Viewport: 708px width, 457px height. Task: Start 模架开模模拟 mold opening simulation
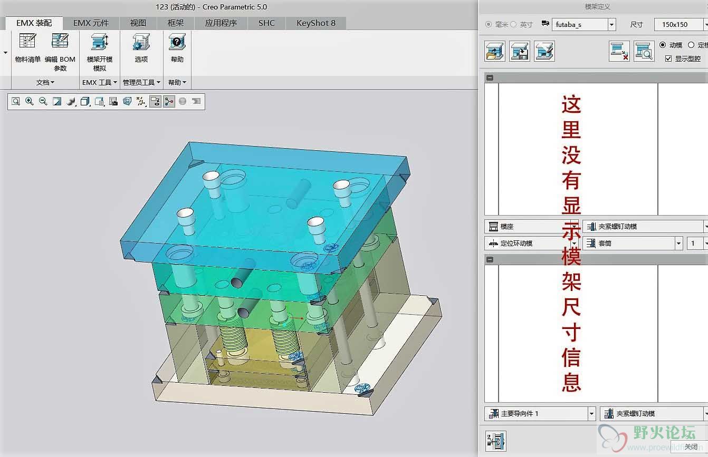(99, 52)
